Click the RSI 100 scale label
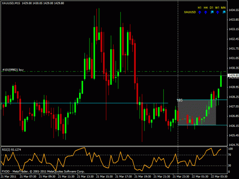 (230, 149)
